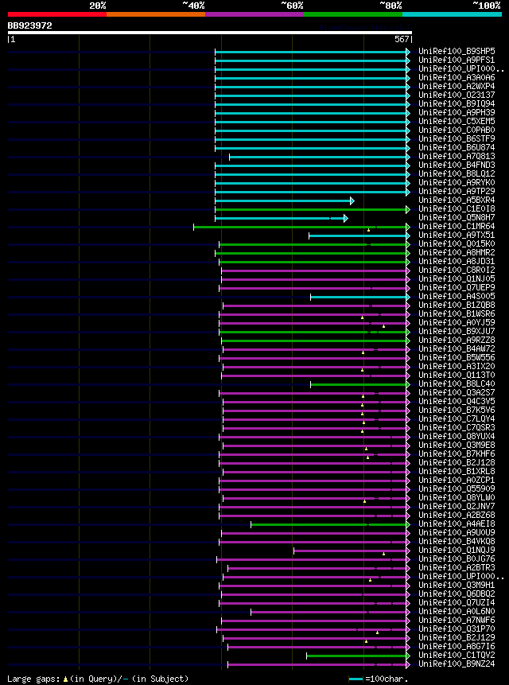Select UniRef100_B7K5V6 label
This screenshot has width=509, height=685.
[457, 410]
